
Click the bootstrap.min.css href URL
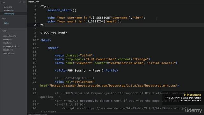[113, 86]
